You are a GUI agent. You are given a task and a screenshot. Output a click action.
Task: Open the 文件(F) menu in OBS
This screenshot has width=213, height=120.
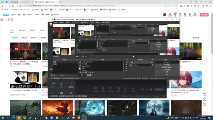pyautogui.click(x=56, y=22)
